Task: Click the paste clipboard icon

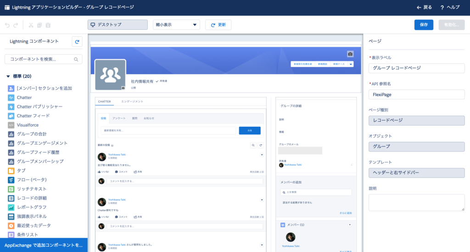Action: [x=48, y=25]
